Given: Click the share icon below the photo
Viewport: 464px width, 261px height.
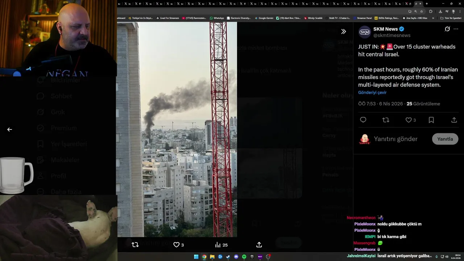Looking at the screenshot, I should (x=259, y=245).
